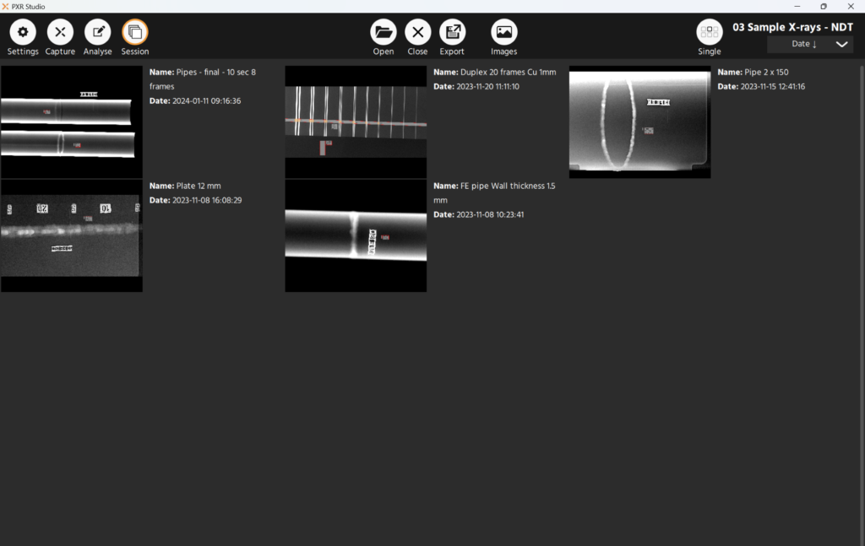
Task: Maximize the PXR Studio window
Action: click(824, 6)
